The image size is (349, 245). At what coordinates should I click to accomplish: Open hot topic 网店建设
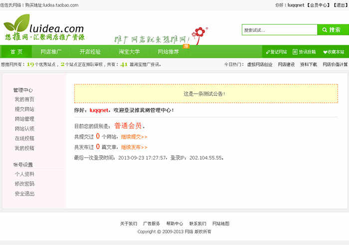286,64
